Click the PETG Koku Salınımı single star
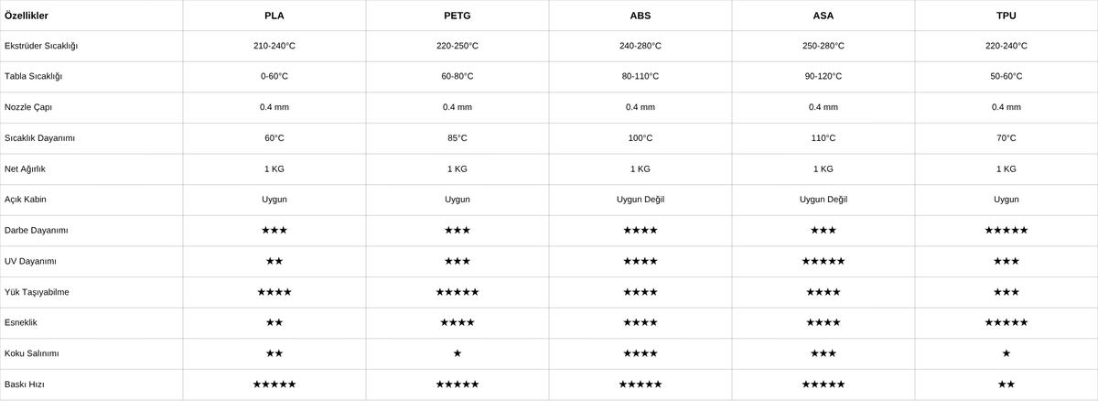Image resolution: width=1098 pixels, height=401 pixels. click(457, 353)
